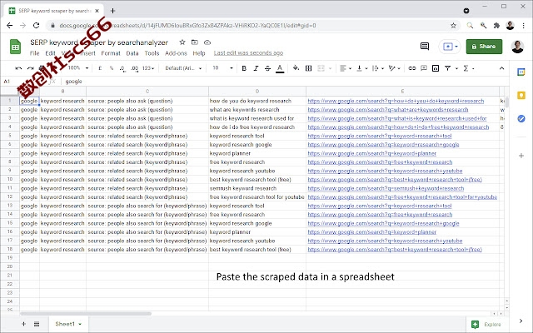533x333 pixels.
Task: Open the how+do+you+do+keyword+research link
Action: (x=396, y=101)
